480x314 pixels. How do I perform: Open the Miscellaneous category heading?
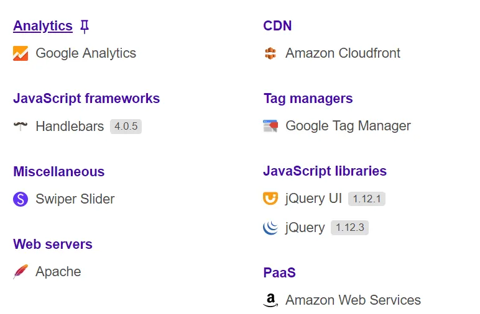pos(58,171)
